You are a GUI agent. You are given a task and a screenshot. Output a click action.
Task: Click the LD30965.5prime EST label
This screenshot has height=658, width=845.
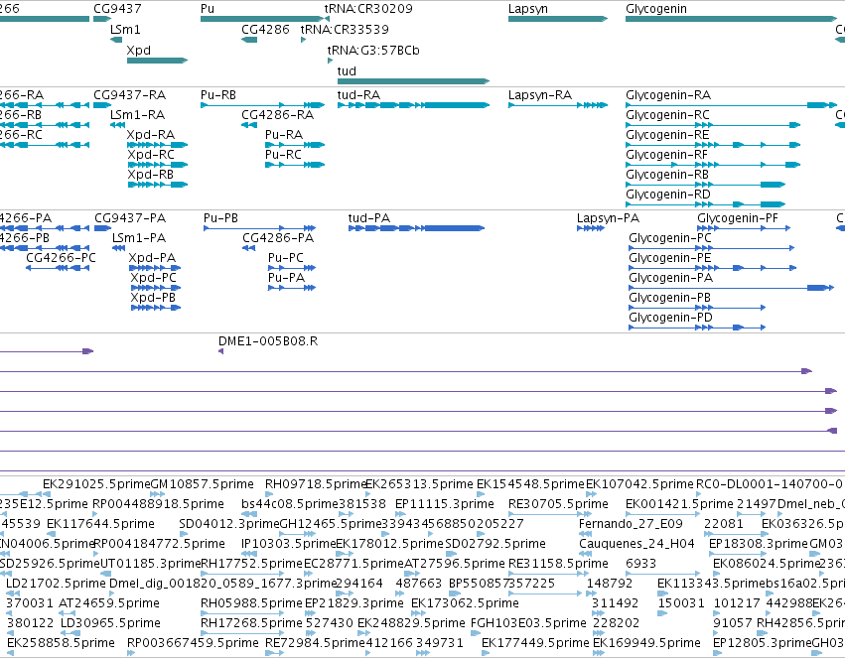point(110,623)
